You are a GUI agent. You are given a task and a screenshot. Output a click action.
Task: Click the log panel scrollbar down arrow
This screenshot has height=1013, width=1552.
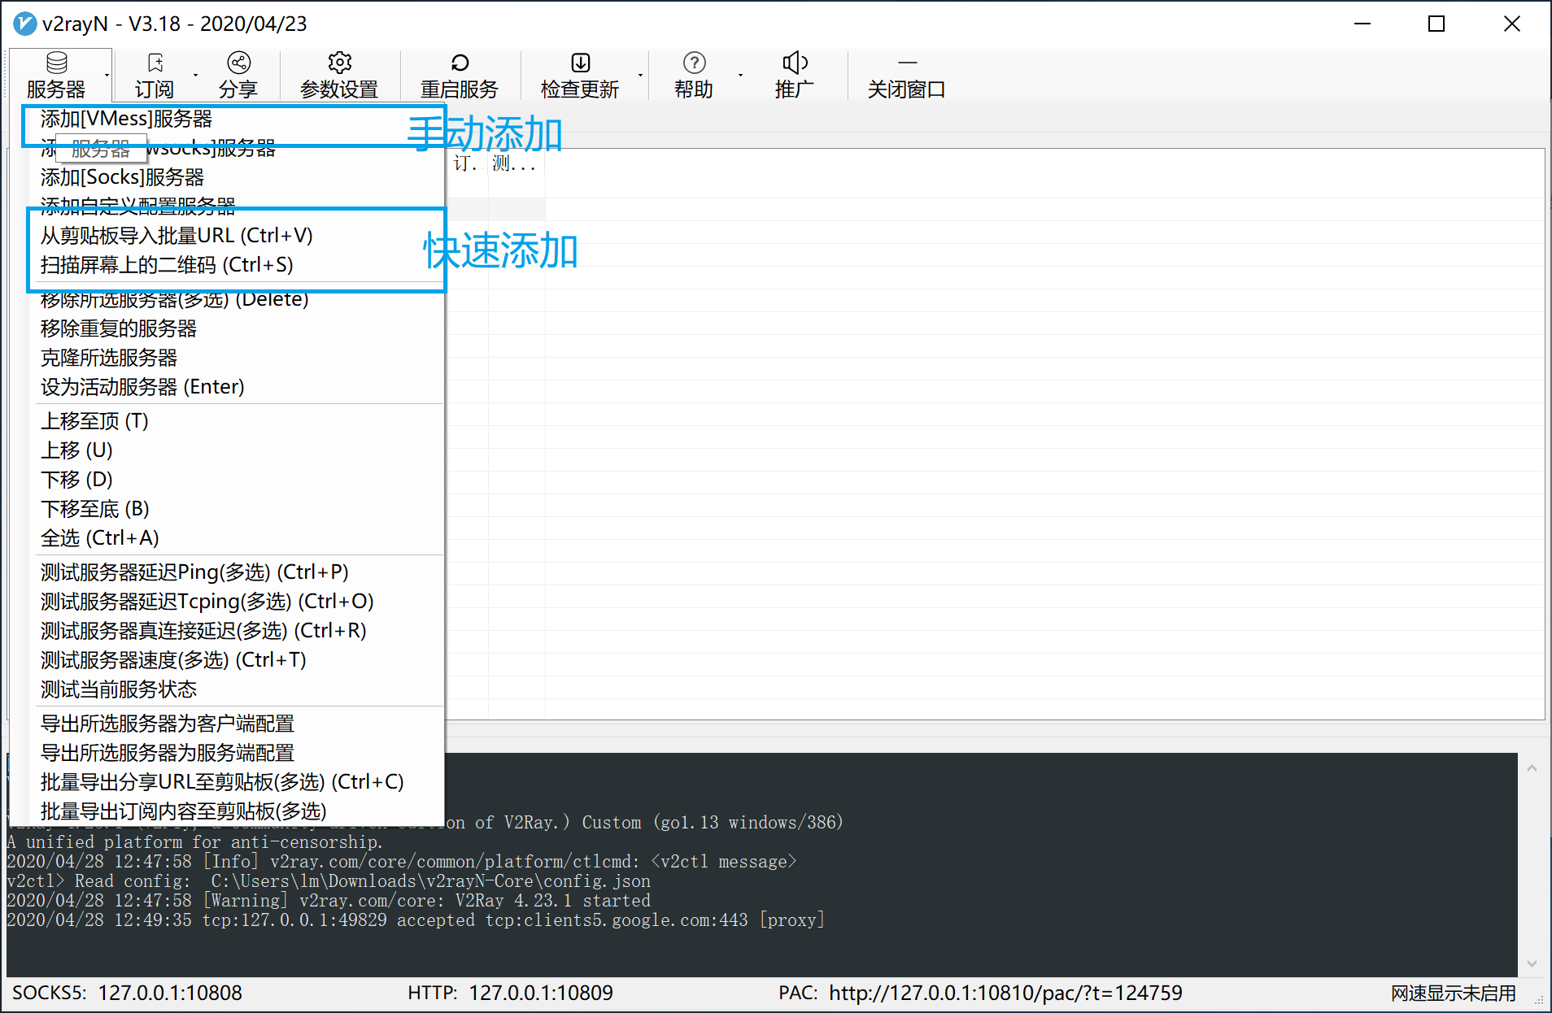click(1532, 963)
